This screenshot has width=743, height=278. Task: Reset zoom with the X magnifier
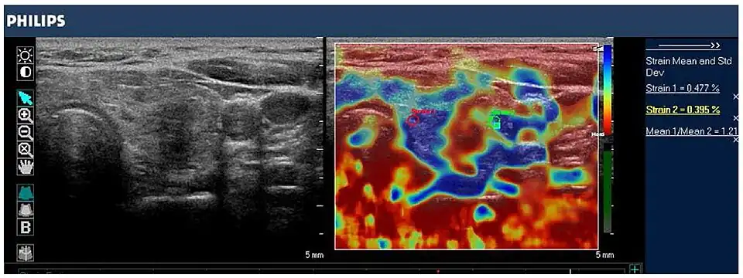tap(25, 150)
